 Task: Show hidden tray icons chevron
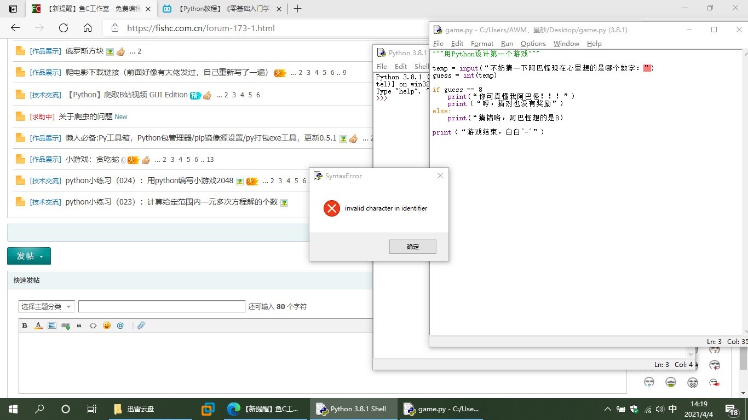pyautogui.click(x=608, y=409)
